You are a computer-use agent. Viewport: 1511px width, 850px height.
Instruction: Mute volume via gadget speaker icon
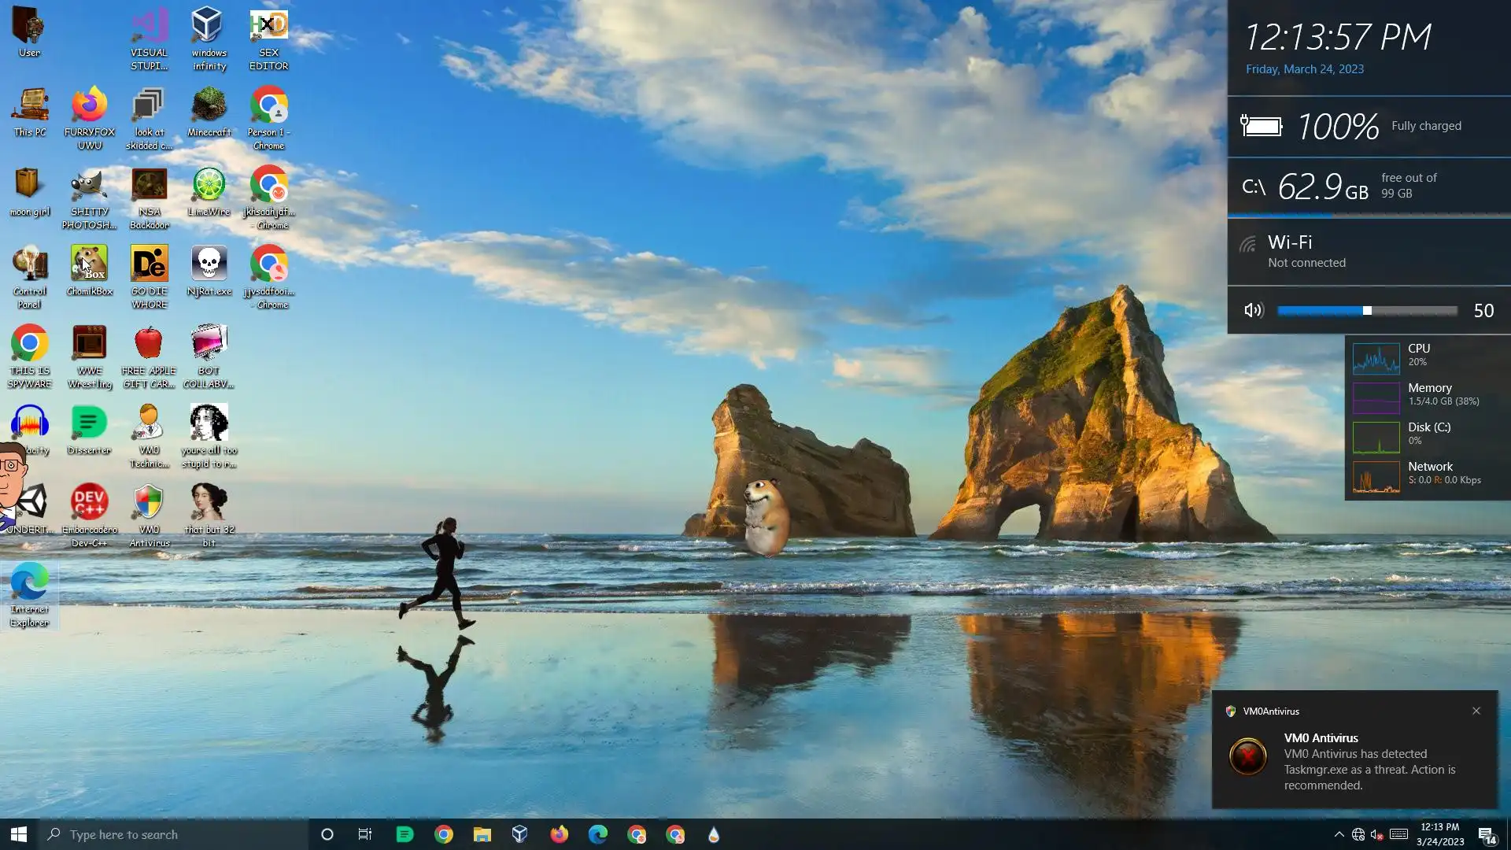(1253, 311)
